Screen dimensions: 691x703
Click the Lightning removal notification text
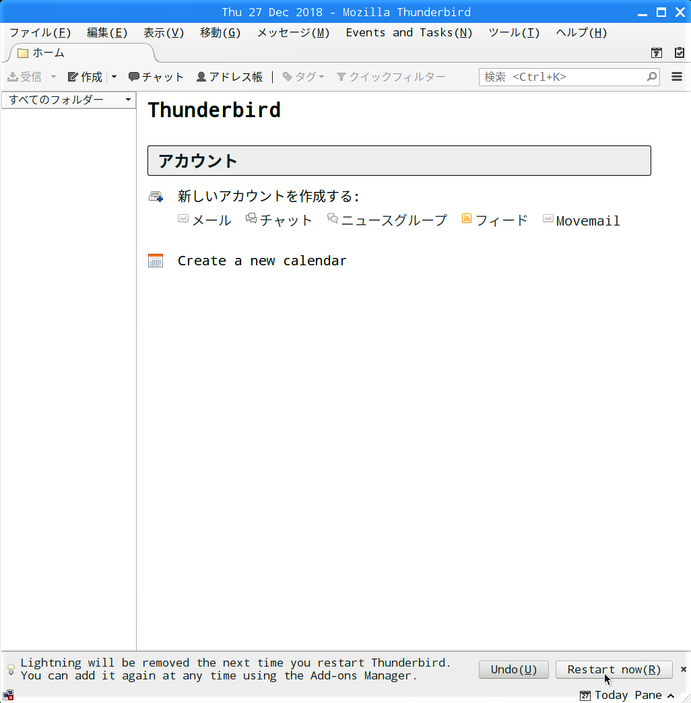pyautogui.click(x=236, y=669)
